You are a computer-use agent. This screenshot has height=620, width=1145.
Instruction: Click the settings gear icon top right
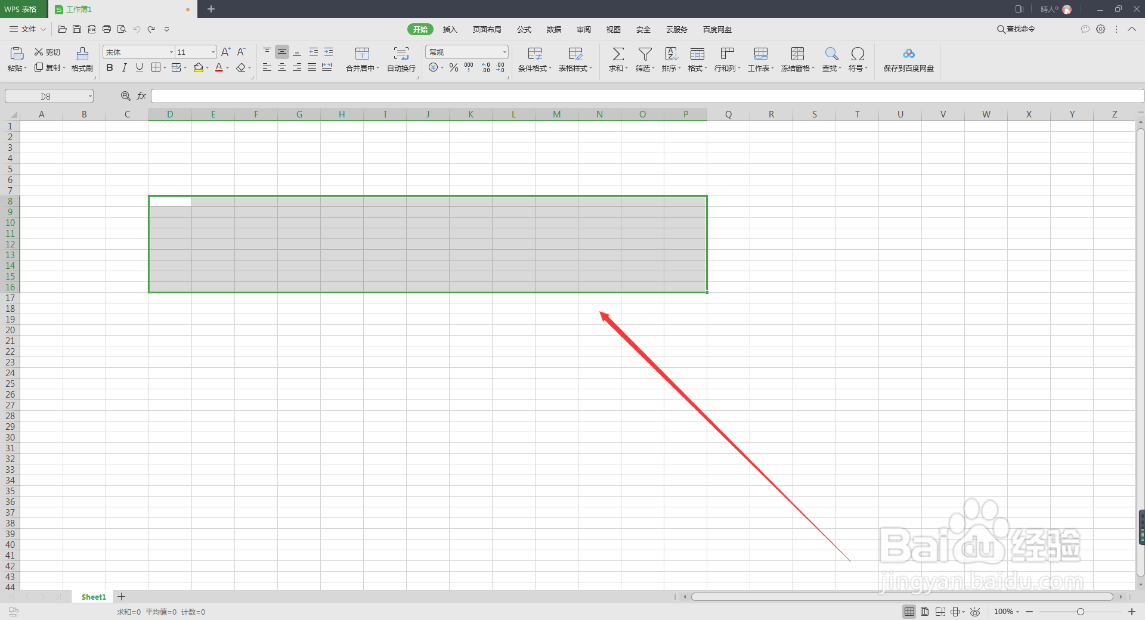[x=1101, y=29]
